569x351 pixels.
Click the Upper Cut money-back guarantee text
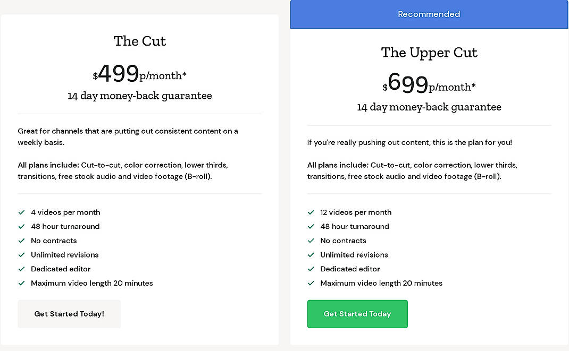429,107
